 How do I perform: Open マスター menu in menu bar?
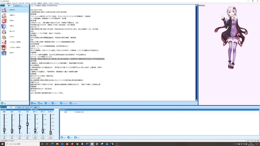click(21, 3)
